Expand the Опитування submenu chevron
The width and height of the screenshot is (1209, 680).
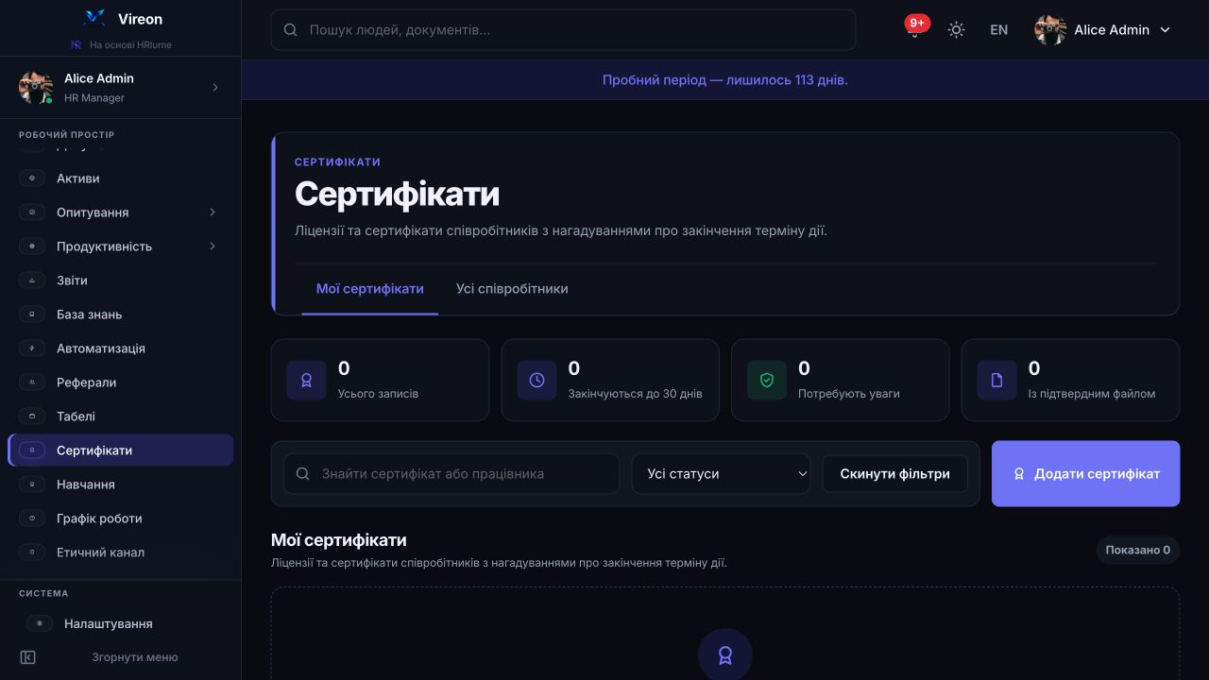[213, 212]
